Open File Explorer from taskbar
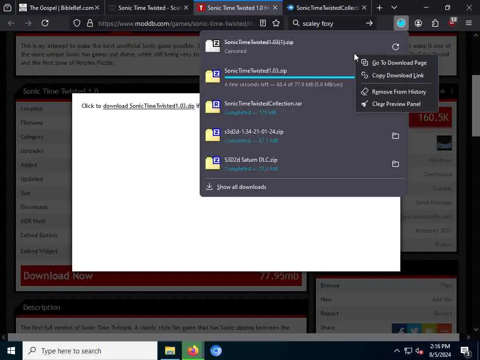 (x=170, y=351)
